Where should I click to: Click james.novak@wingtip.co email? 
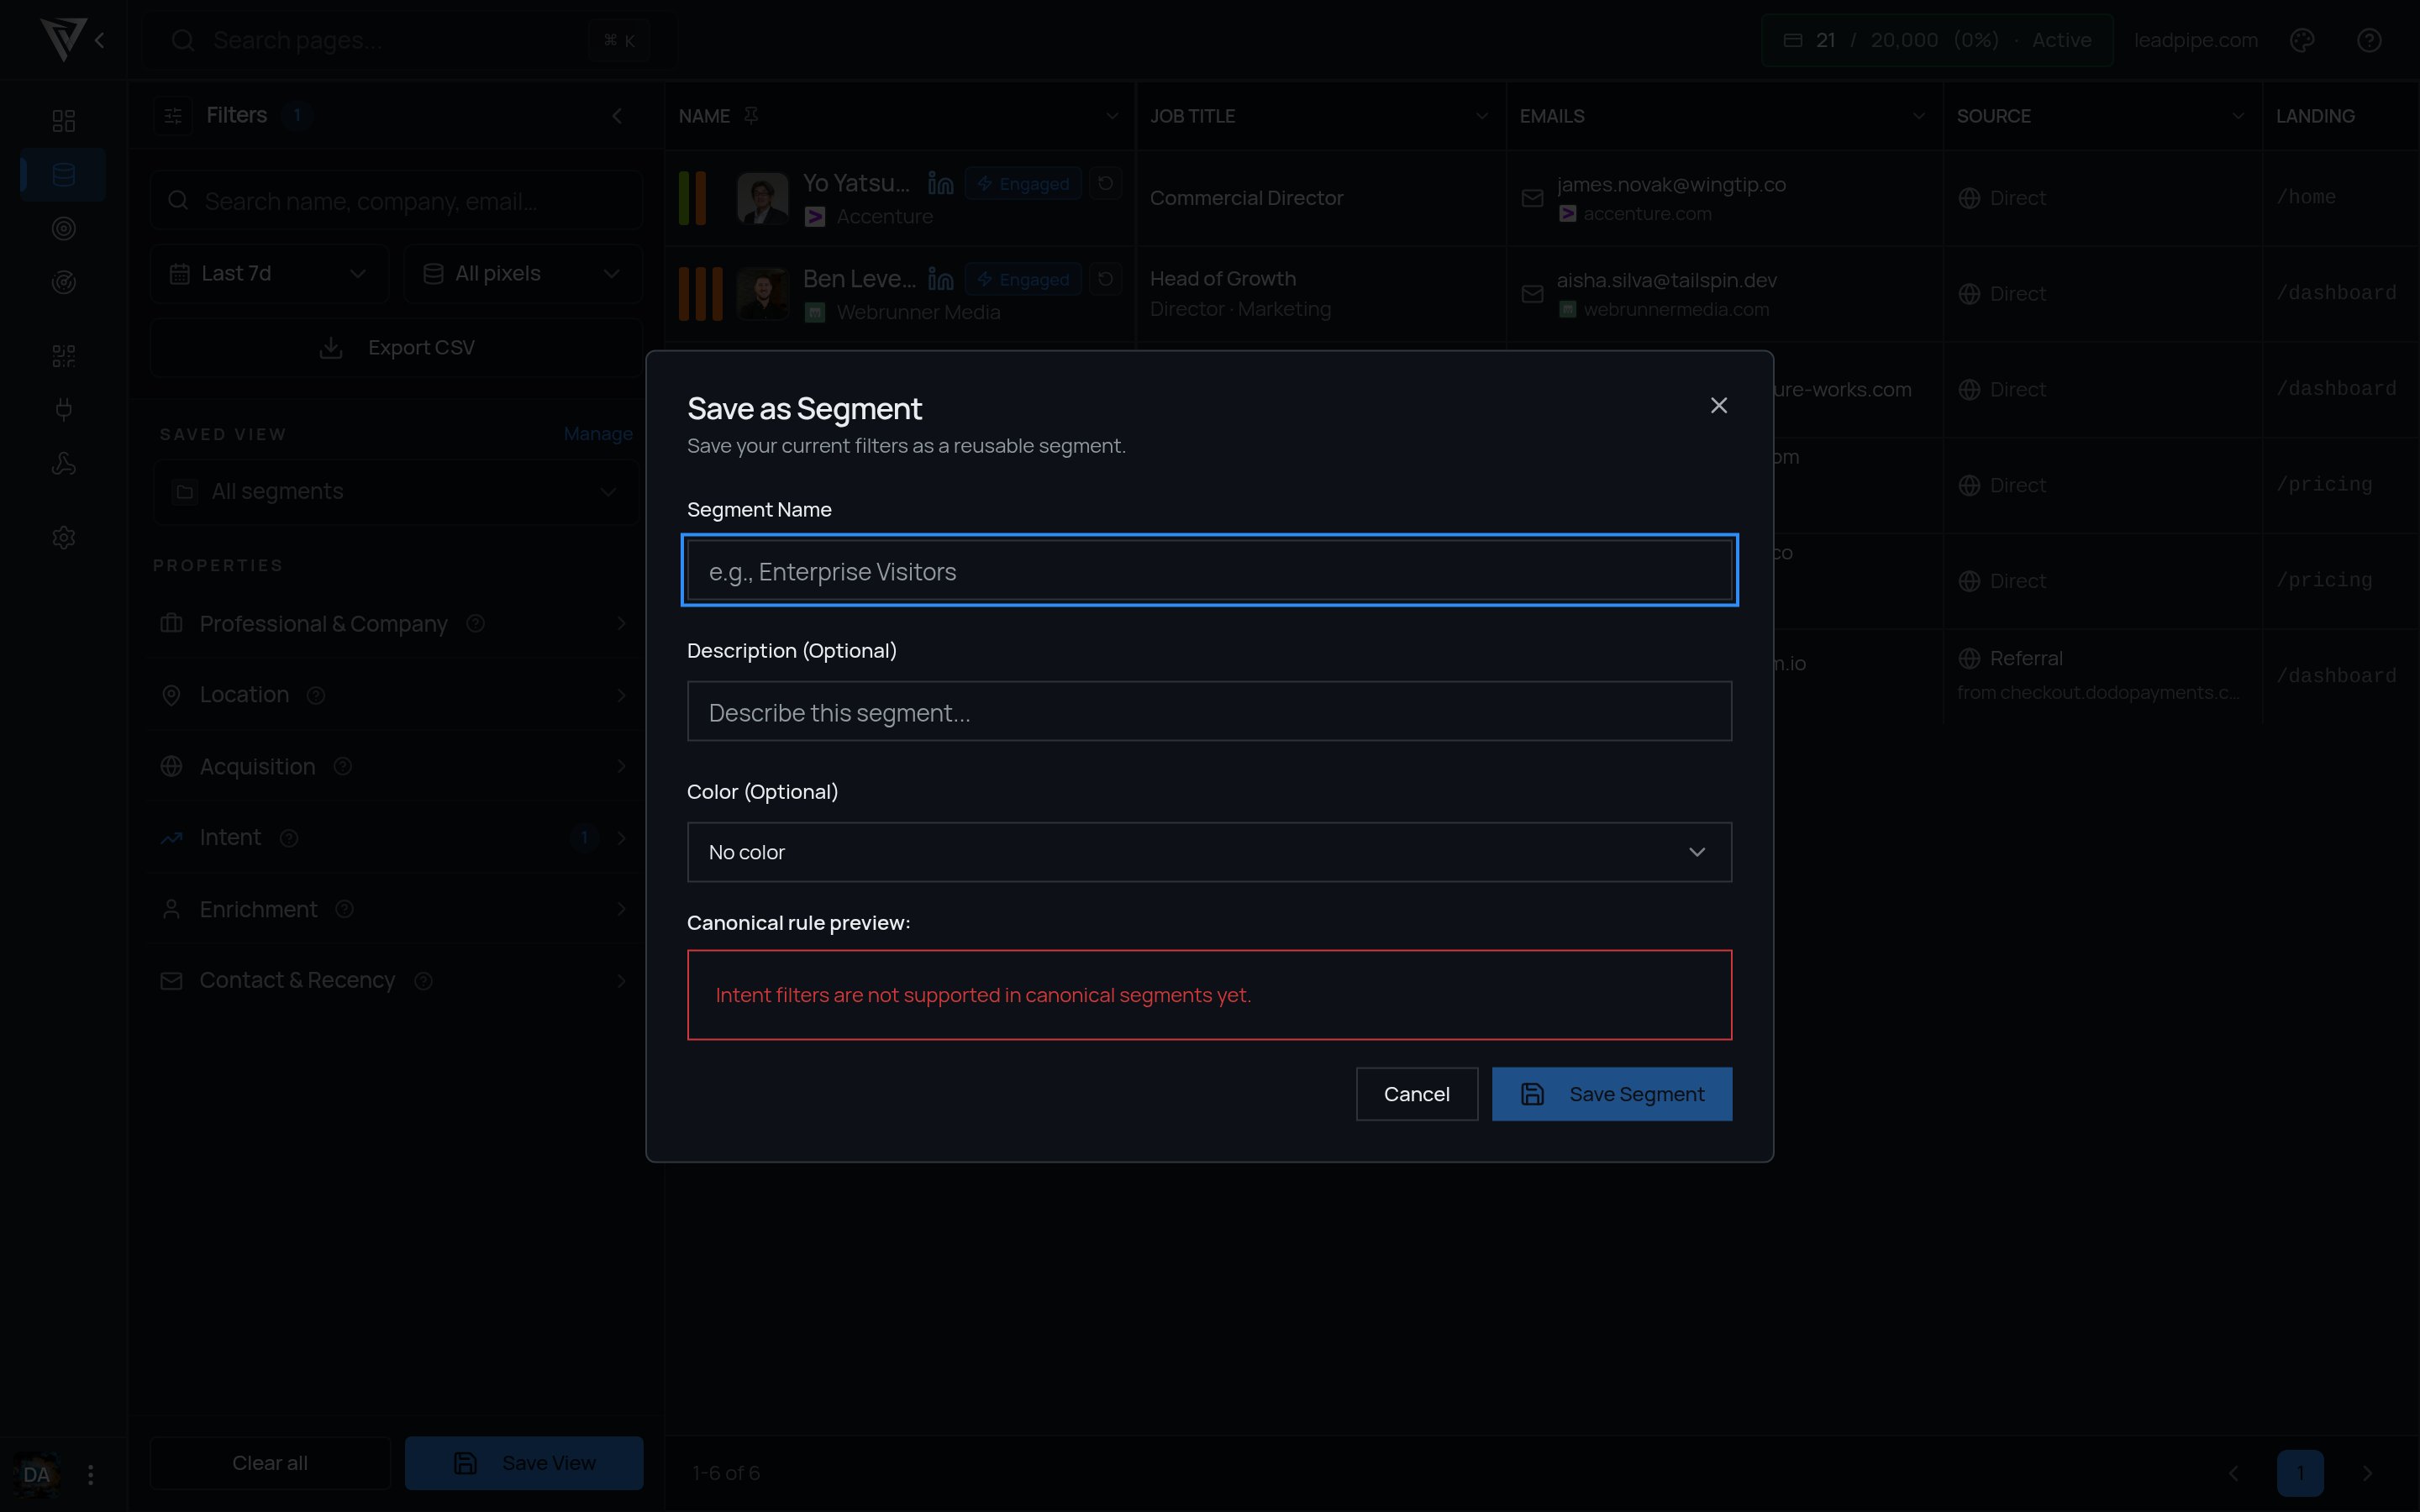point(1671,185)
